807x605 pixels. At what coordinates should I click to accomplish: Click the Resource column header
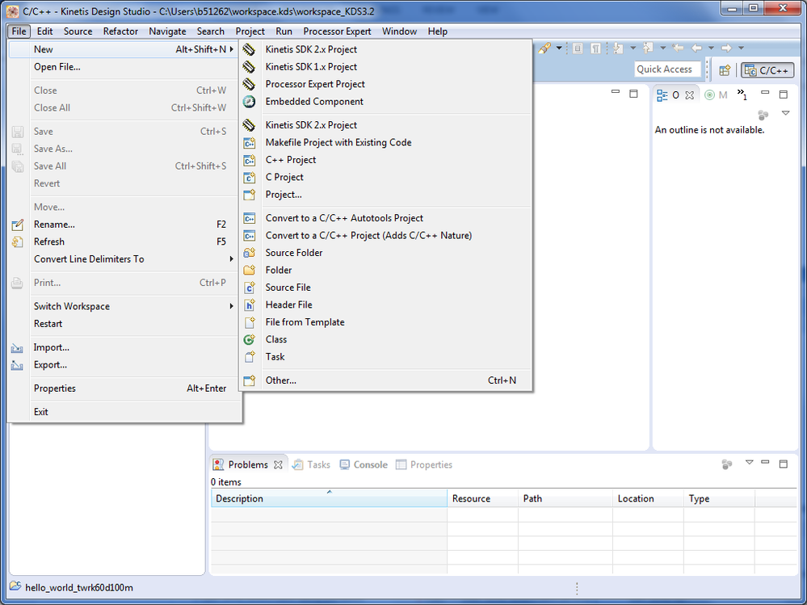pos(482,498)
